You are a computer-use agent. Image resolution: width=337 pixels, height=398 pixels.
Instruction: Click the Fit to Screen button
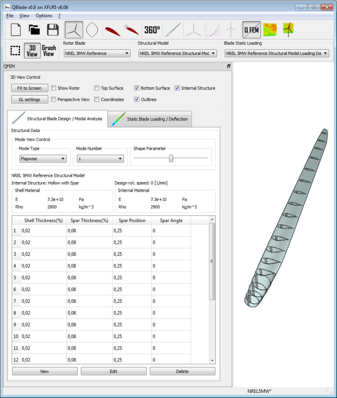pyautogui.click(x=30, y=88)
